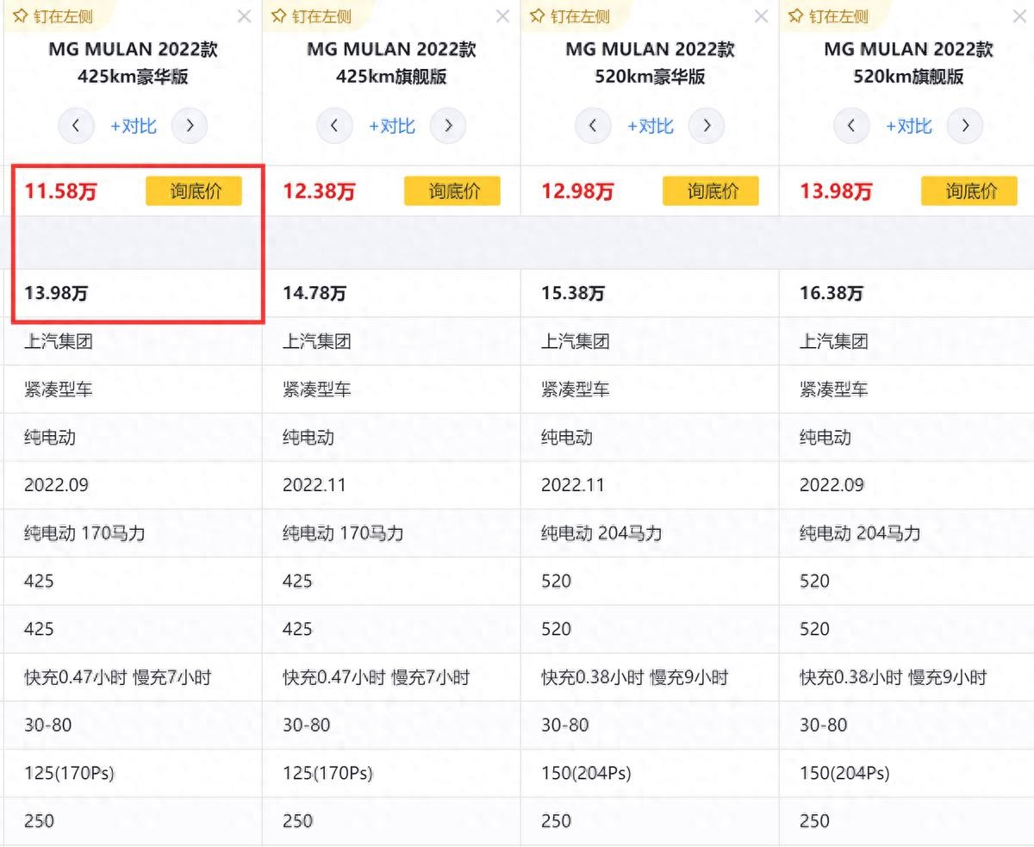Screen dimensions: 1034x847
Task: Open the MG MULAN 2022款 425km旗舰版 title
Action: (392, 63)
